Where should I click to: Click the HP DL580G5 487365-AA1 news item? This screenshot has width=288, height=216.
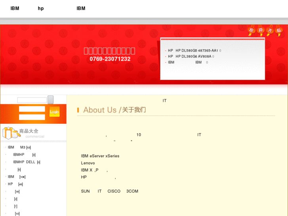click(193, 51)
